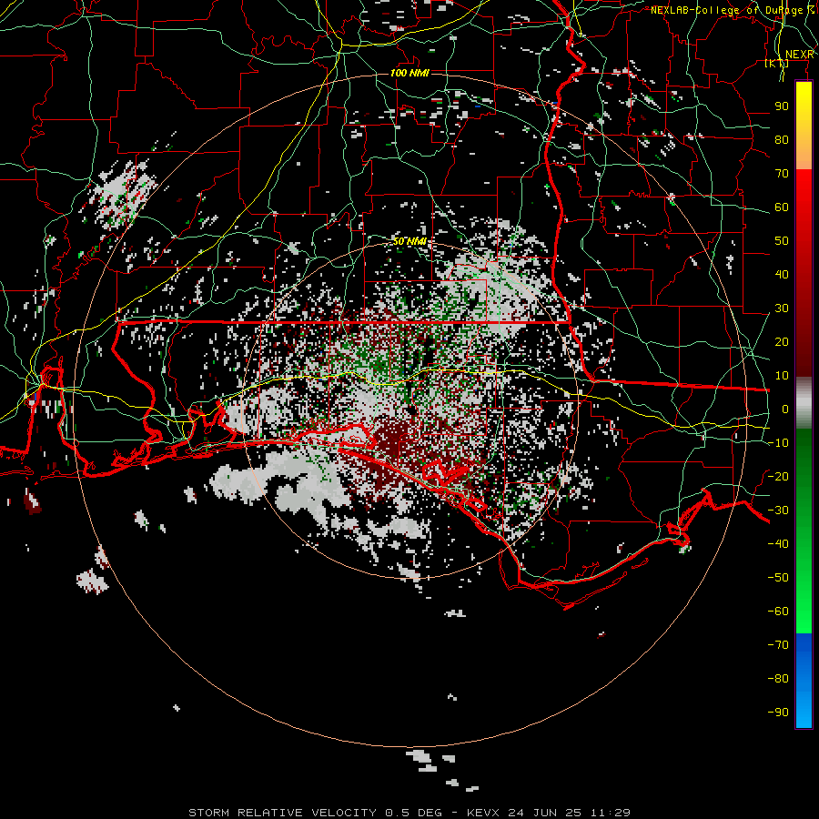
Task: Click the "30" value on the velocity scale
Action: pos(782,308)
